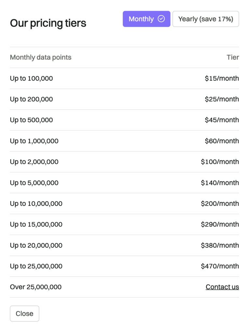Switch to Yearly (save 17%) billing

click(x=205, y=19)
